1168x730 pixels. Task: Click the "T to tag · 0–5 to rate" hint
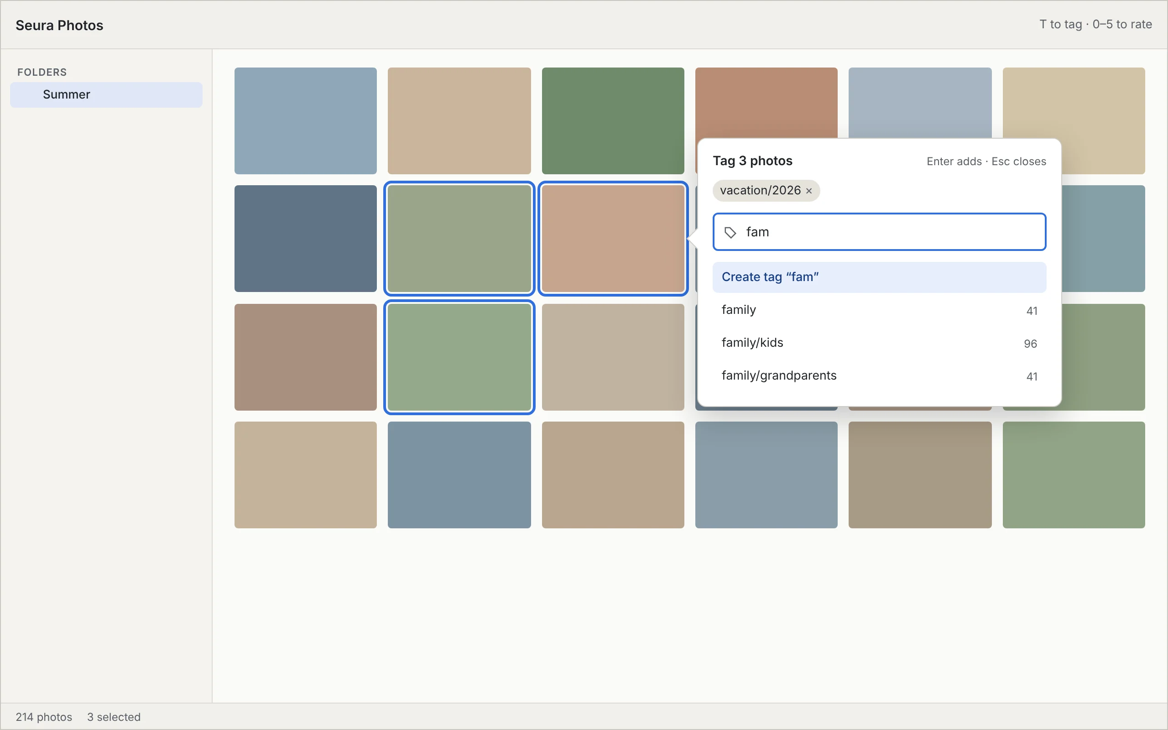click(1095, 24)
